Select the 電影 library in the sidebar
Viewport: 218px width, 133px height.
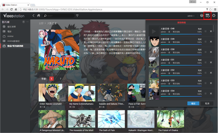[x=10, y=31]
